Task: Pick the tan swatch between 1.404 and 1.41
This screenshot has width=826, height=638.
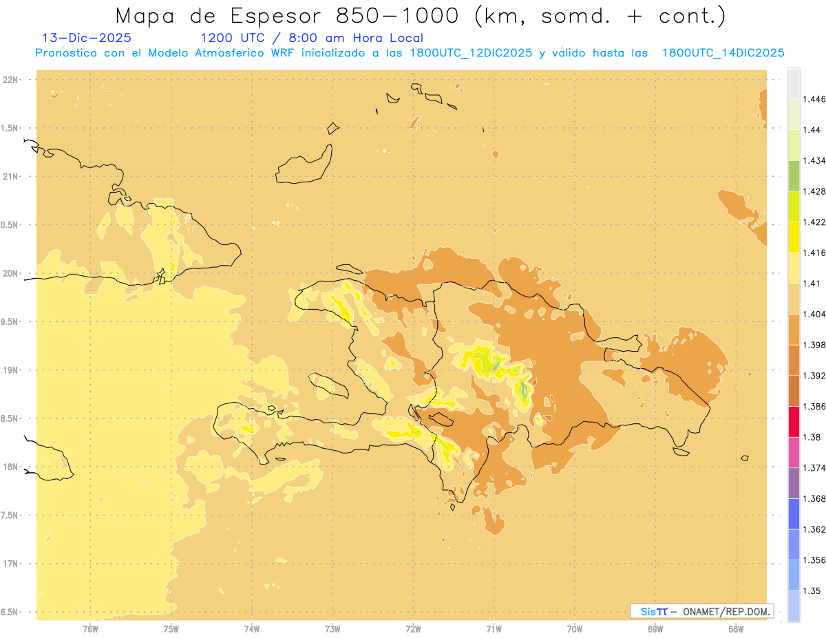Action: click(x=794, y=299)
